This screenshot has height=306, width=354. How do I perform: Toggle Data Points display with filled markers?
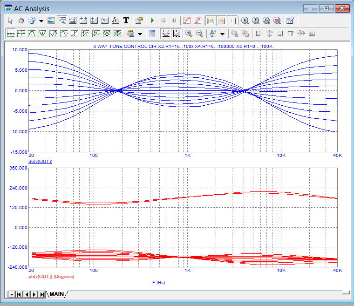[x=187, y=20]
